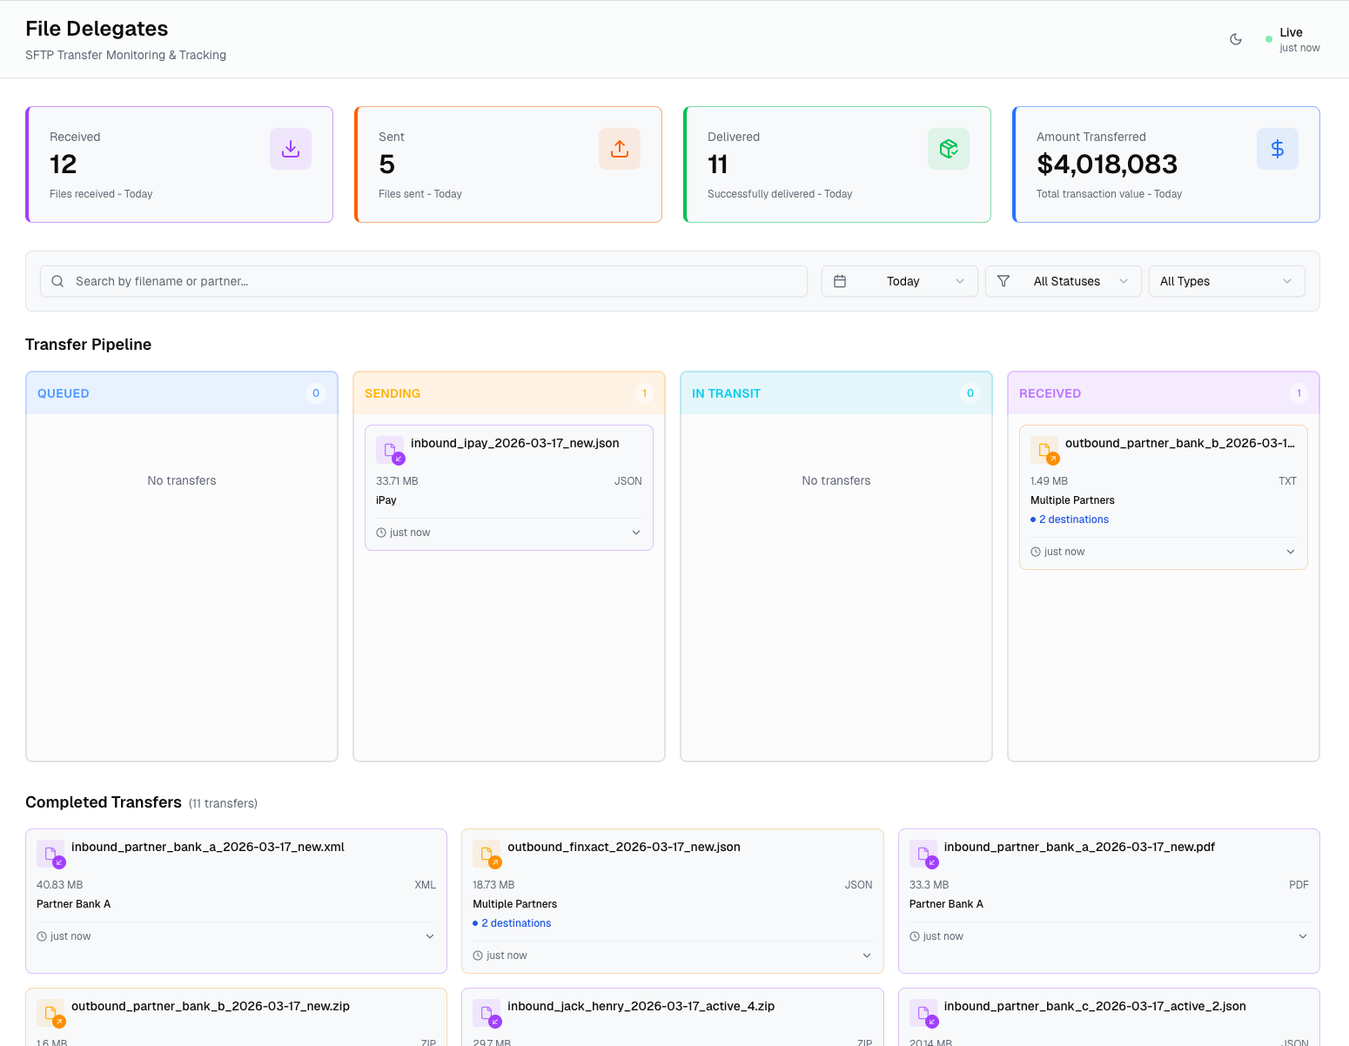
Task: Click the clock icon on inbound_ipay card
Action: (x=380, y=532)
